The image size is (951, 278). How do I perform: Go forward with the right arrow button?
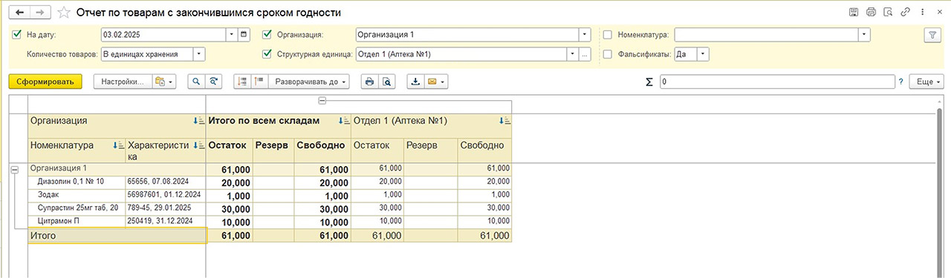(x=40, y=13)
